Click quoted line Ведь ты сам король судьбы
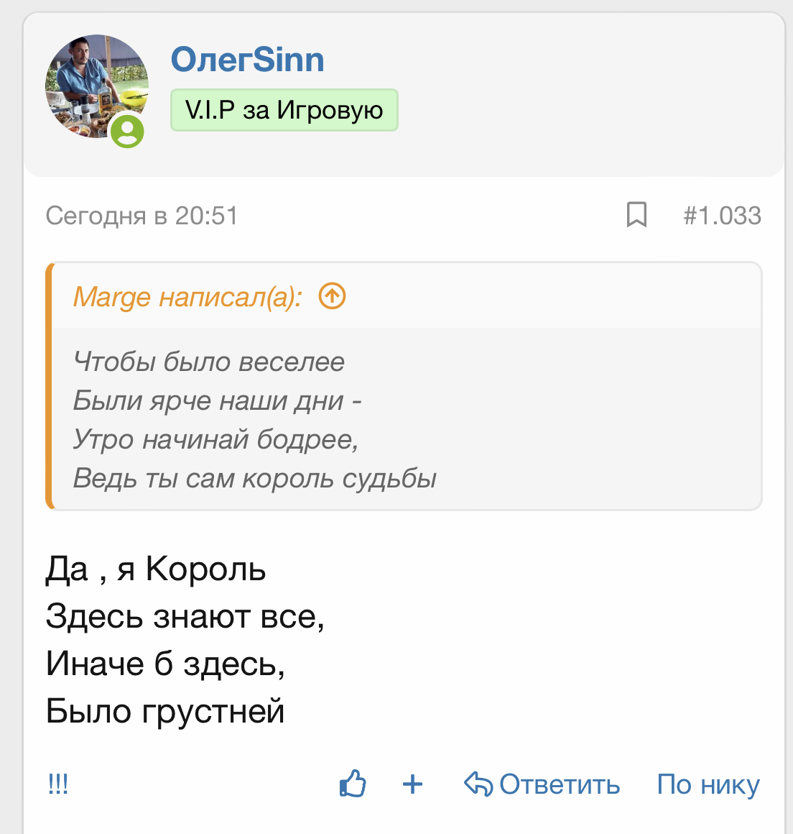This screenshot has width=793, height=834. pos(255,478)
